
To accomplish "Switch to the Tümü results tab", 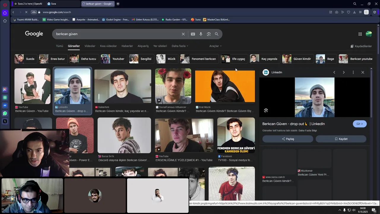I will pyautogui.click(x=59, y=46).
